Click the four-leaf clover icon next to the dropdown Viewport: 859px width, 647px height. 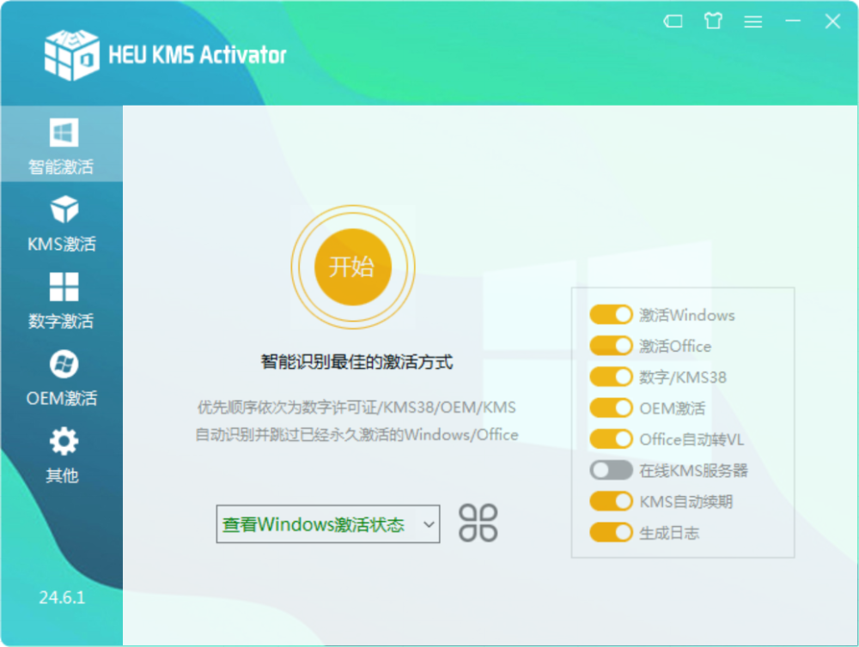tap(478, 523)
